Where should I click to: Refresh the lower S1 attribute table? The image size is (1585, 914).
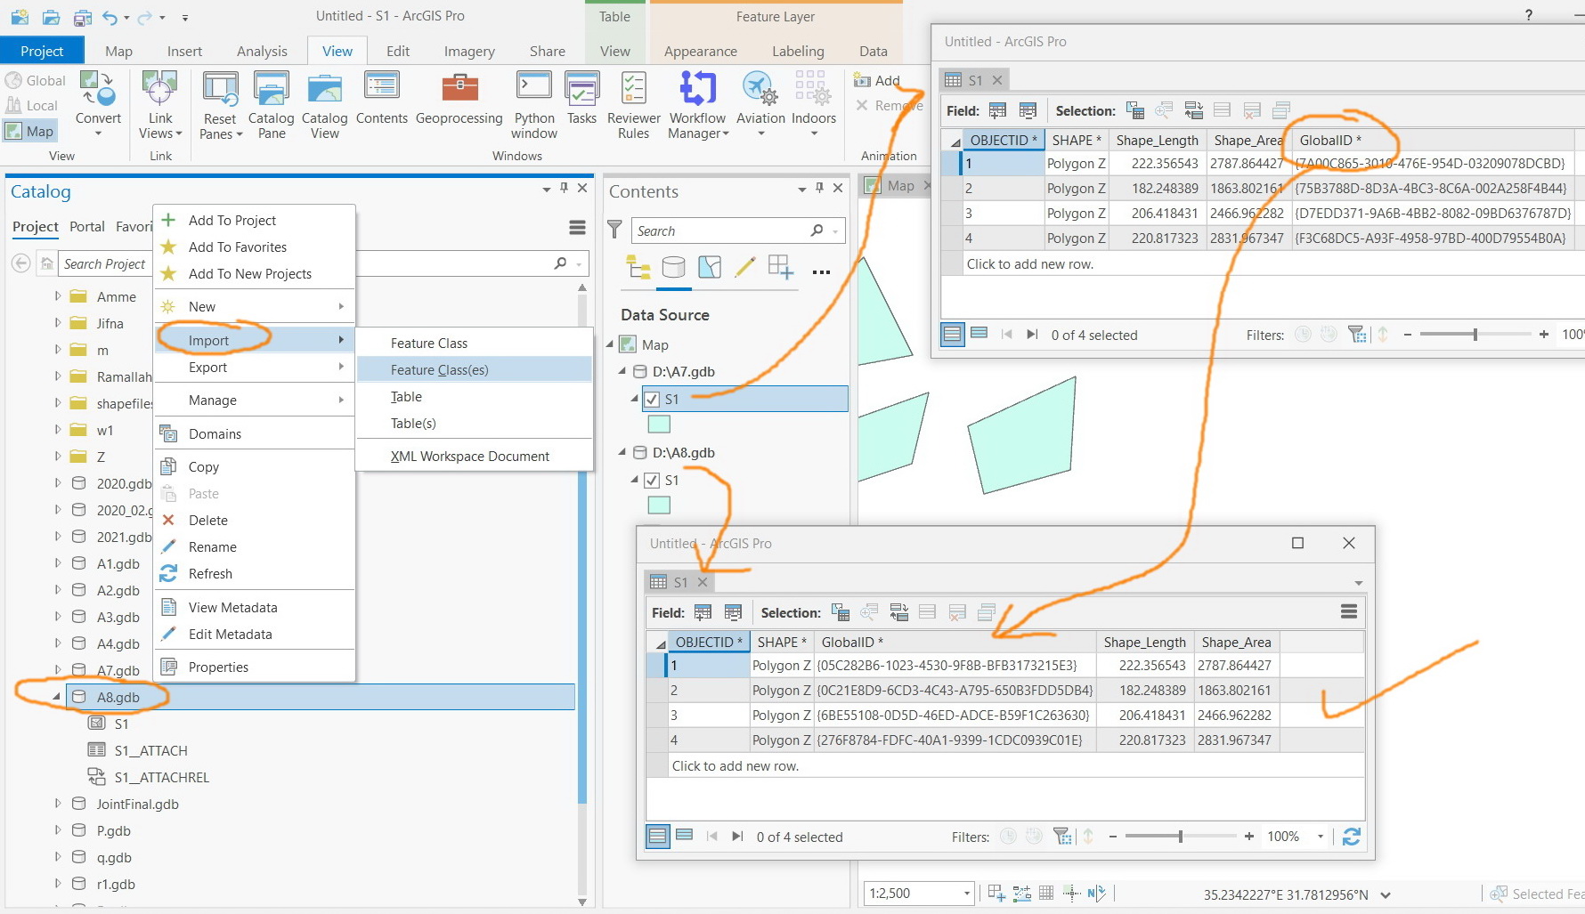point(1351,837)
